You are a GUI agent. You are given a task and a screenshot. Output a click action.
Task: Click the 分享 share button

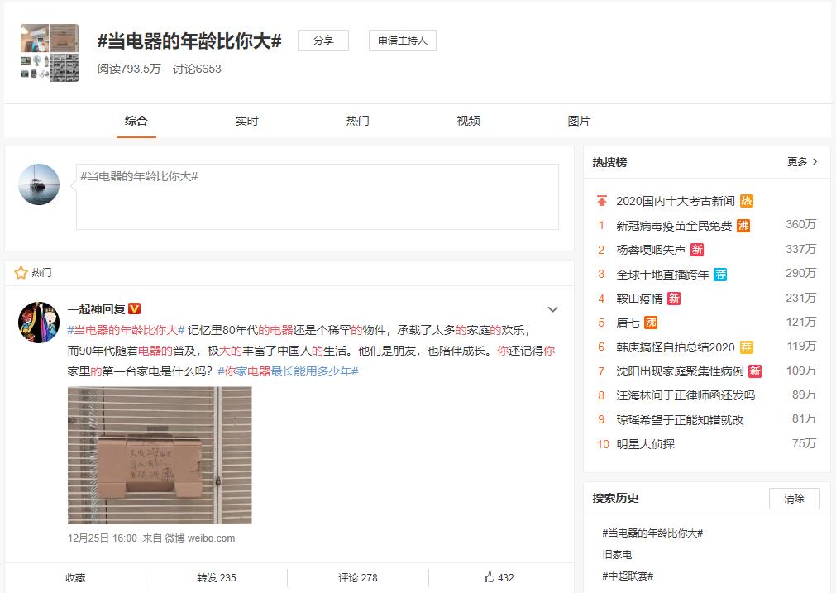pos(322,41)
